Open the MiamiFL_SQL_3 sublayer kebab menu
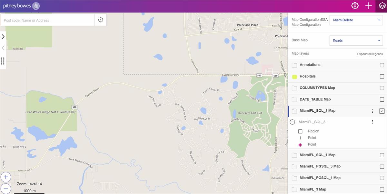The width and height of the screenshot is (387, 194). 372,122
